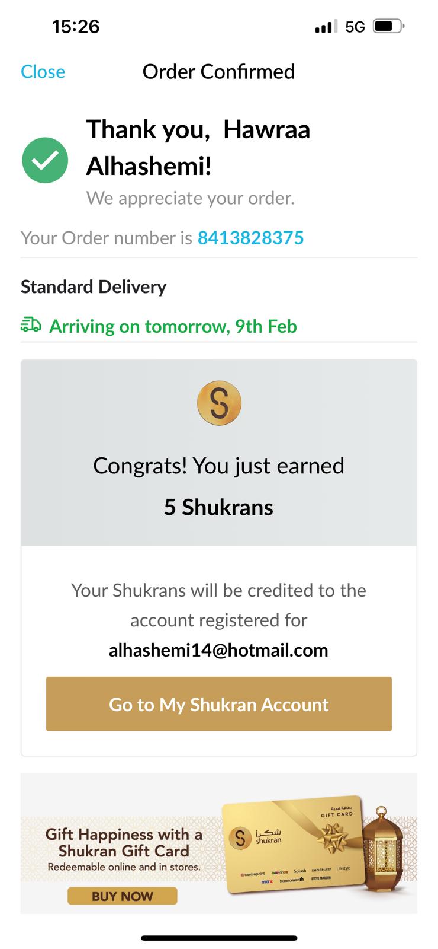Tap the Order Confirmed page title
The image size is (438, 949).
pos(218,72)
